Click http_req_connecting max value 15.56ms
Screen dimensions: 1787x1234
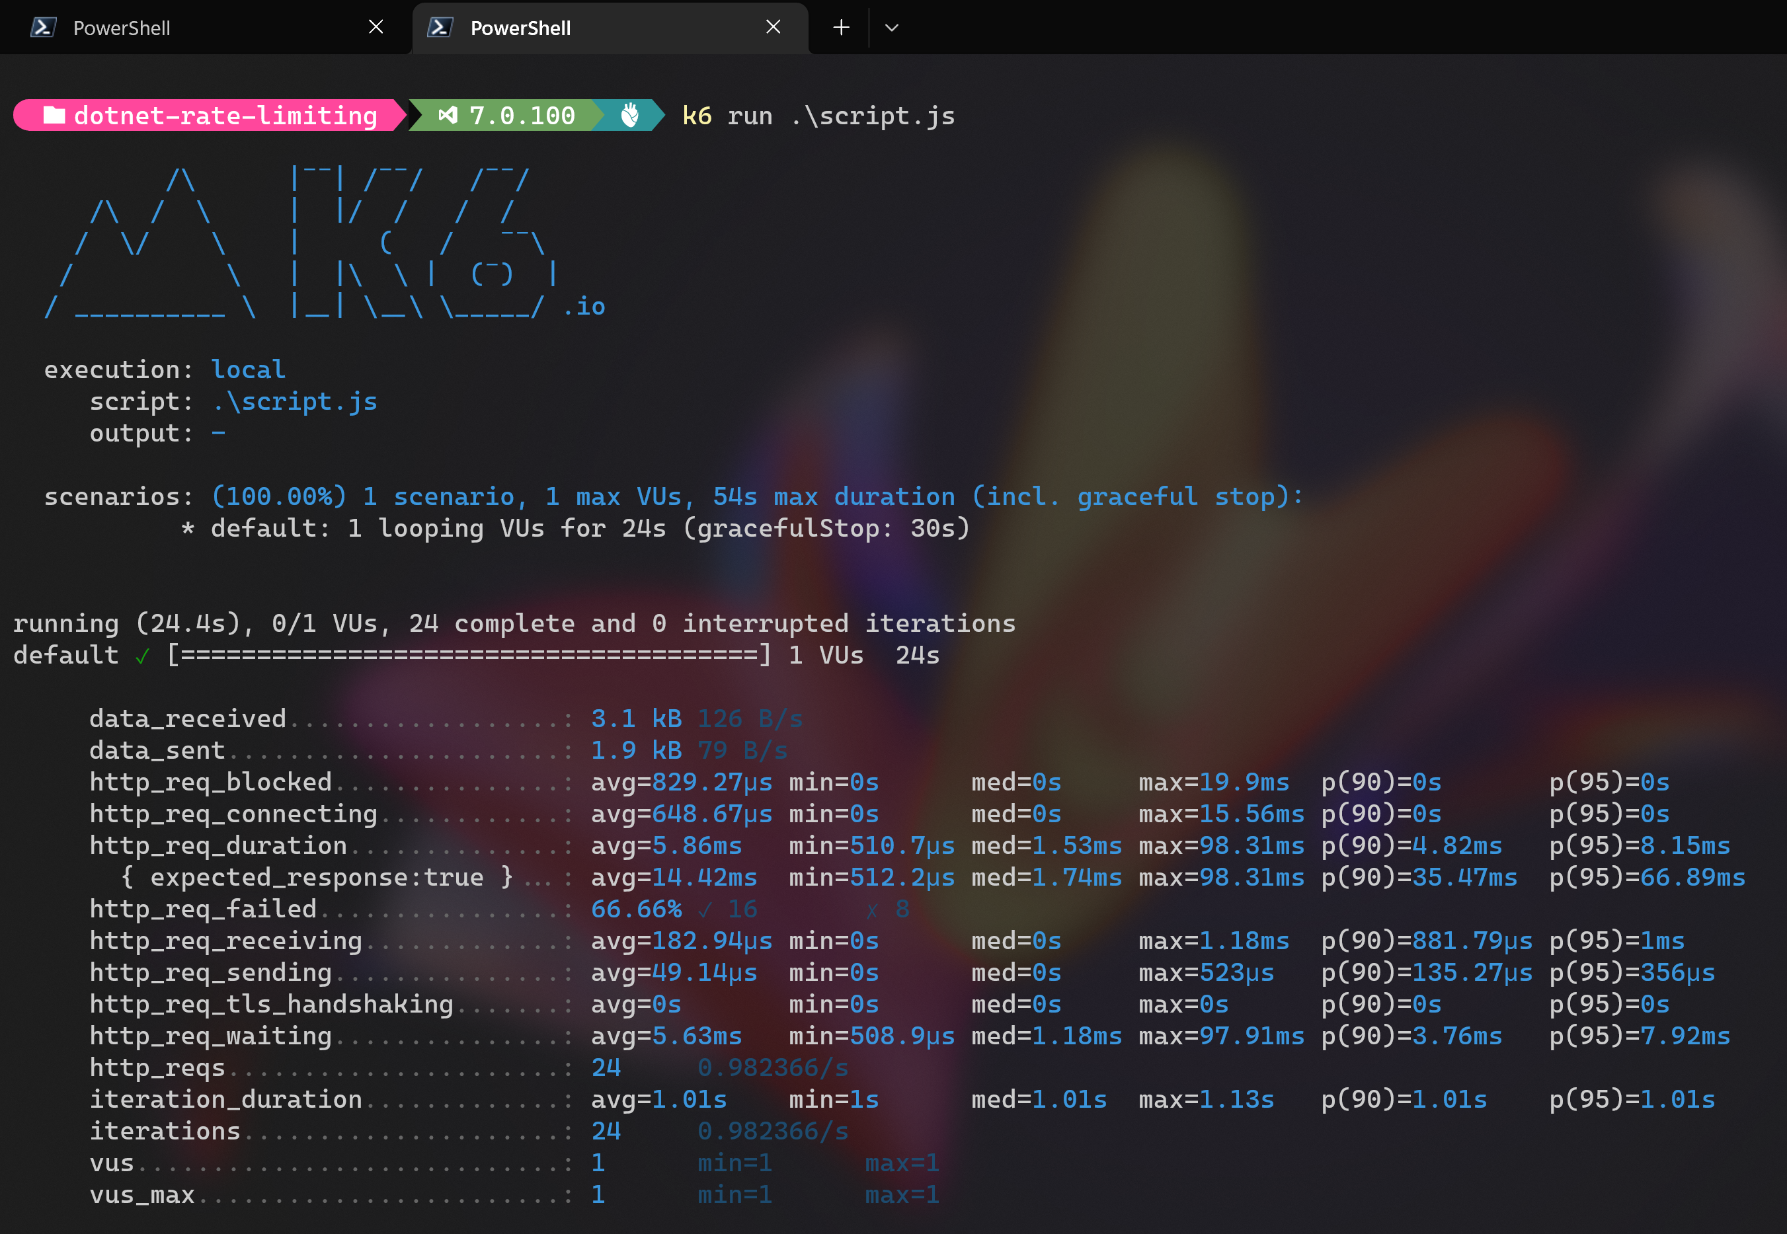[1252, 814]
